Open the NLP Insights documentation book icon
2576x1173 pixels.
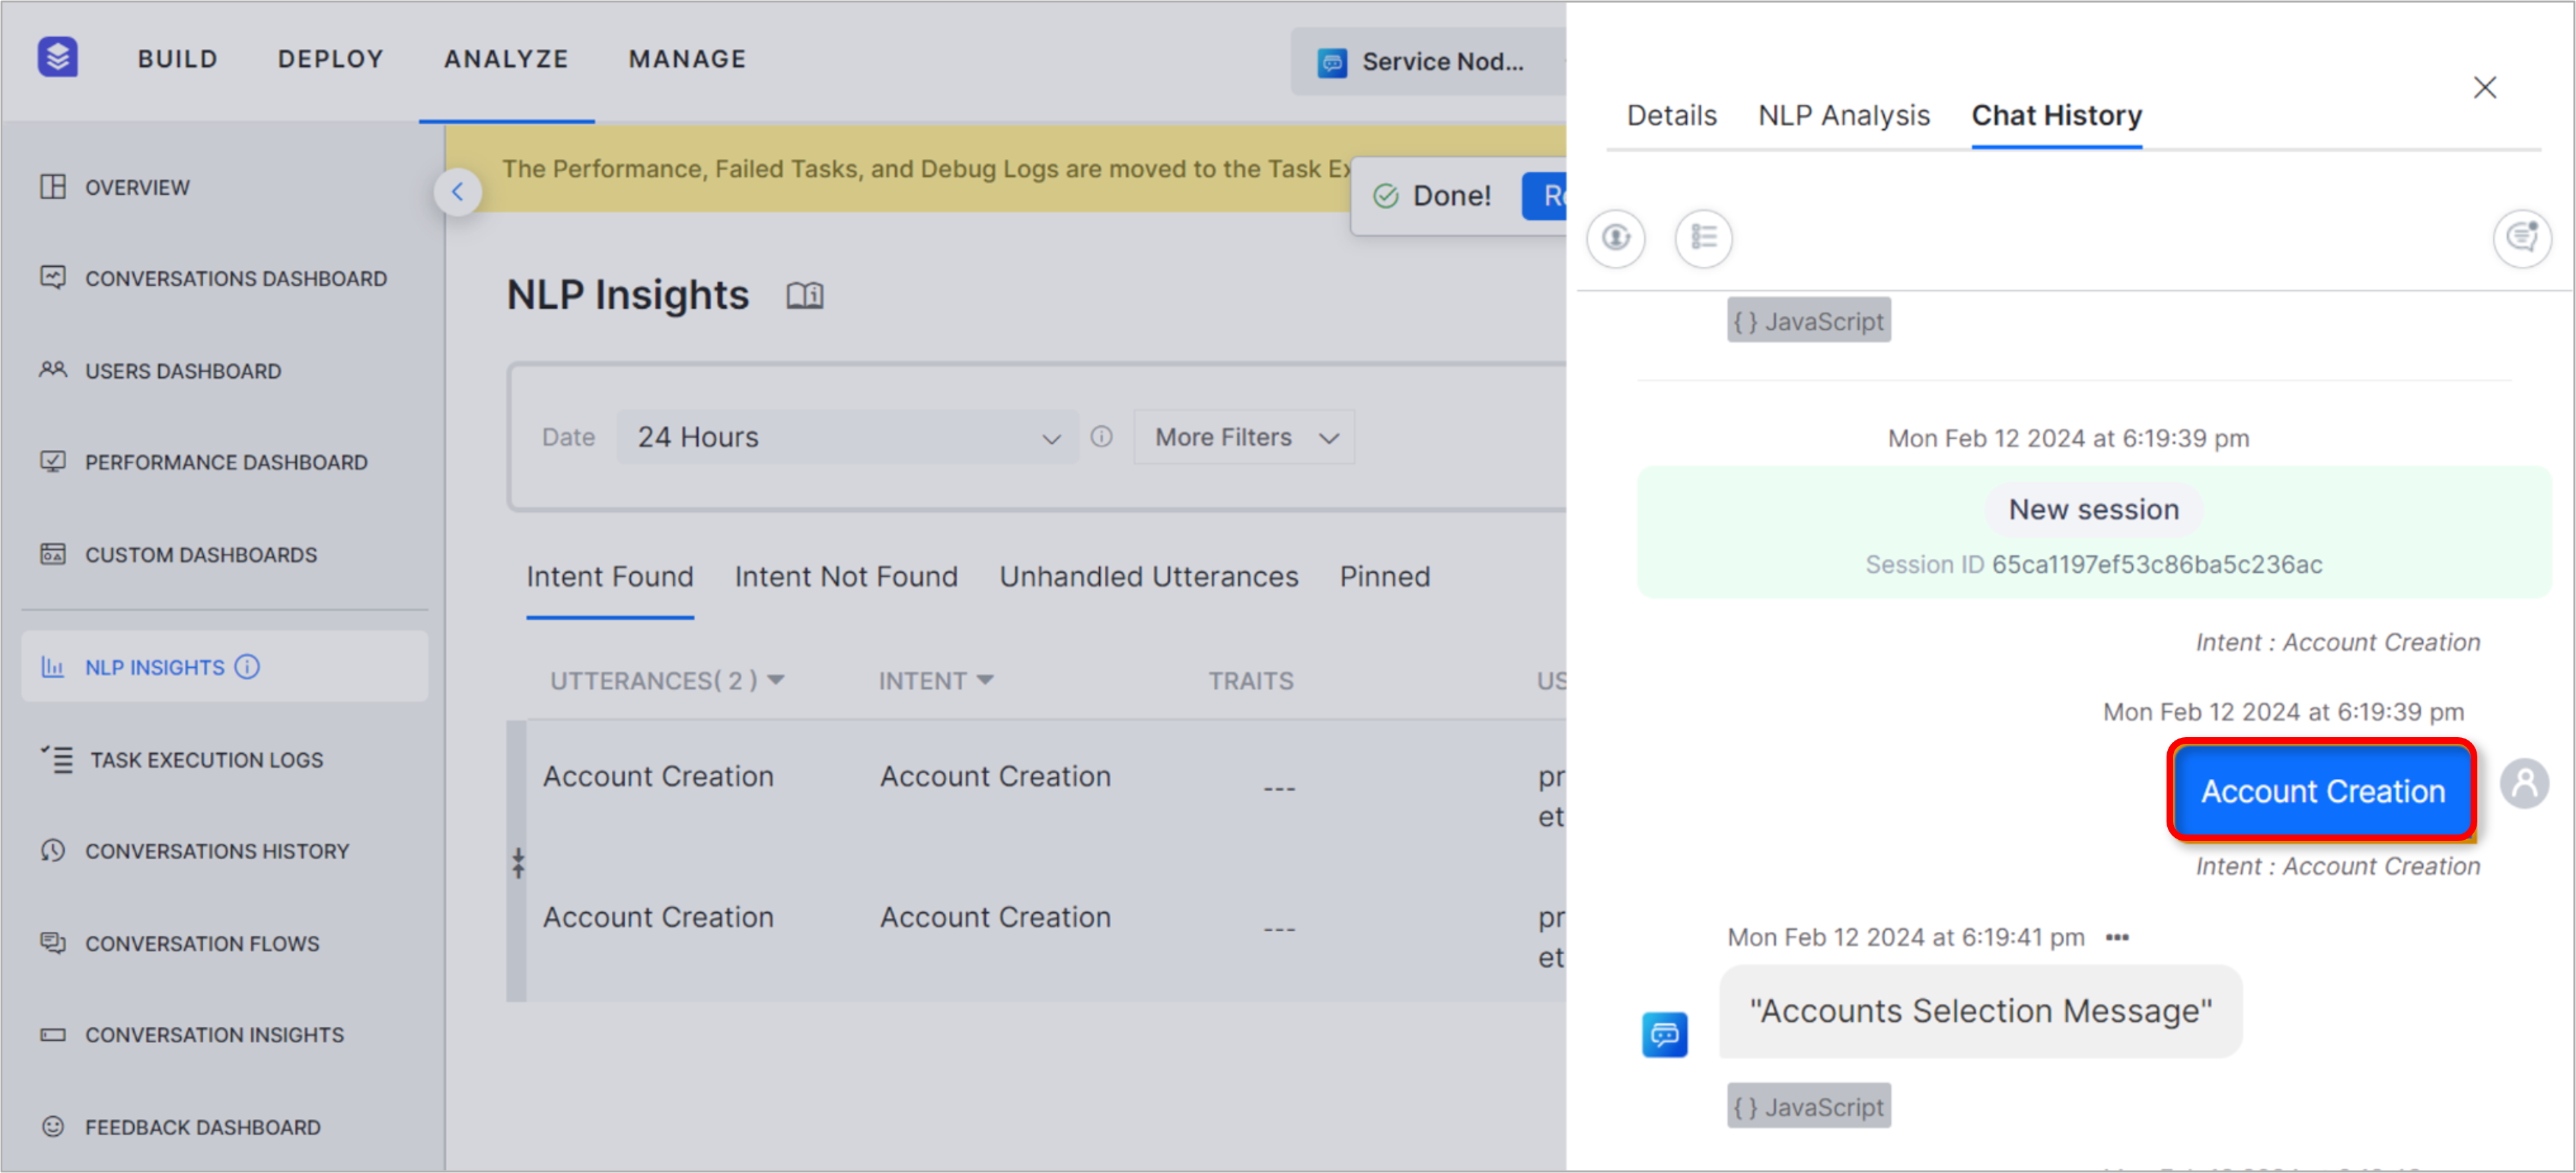click(x=804, y=295)
